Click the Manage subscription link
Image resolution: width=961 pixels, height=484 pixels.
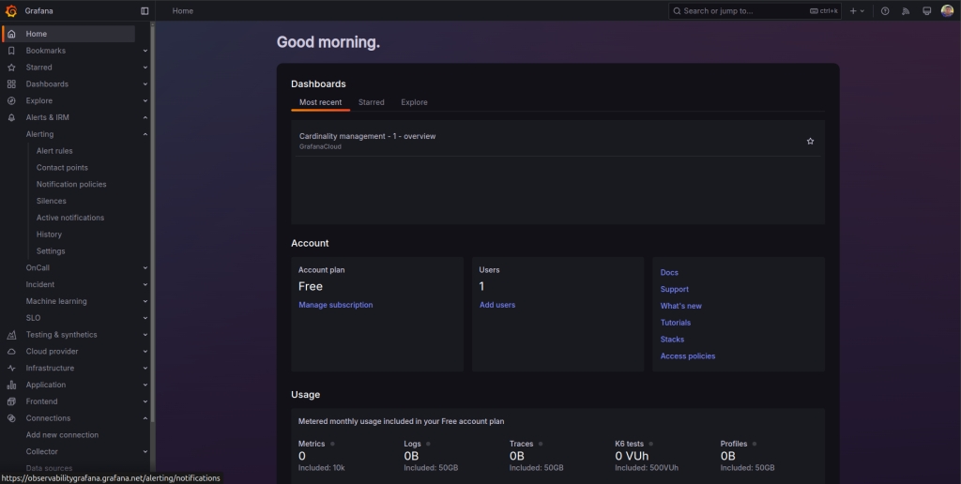point(335,305)
